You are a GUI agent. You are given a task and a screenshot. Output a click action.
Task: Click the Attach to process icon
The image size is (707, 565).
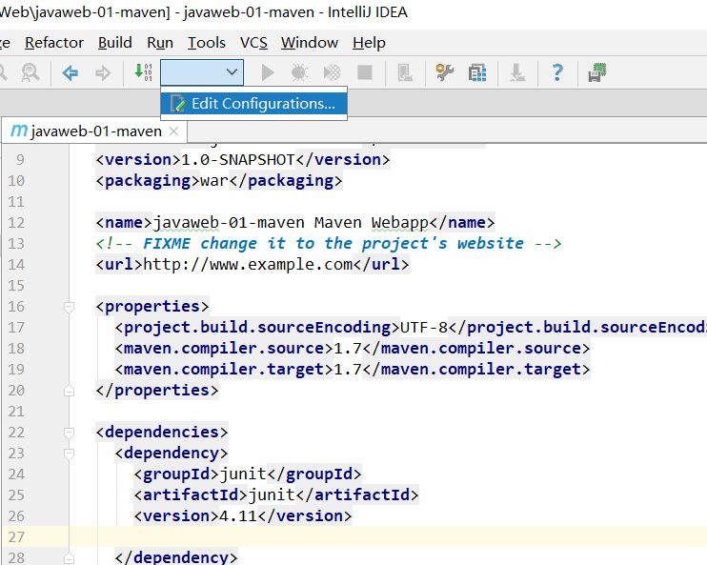tap(405, 72)
